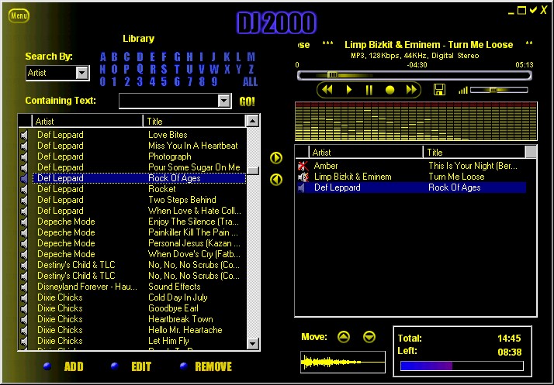Click the volume slider handle
The width and height of the screenshot is (554, 385).
pyautogui.click(x=493, y=91)
